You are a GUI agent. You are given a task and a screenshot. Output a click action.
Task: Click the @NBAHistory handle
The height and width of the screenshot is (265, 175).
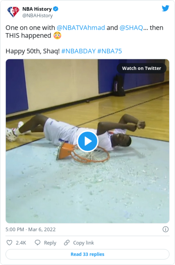(x=38, y=16)
